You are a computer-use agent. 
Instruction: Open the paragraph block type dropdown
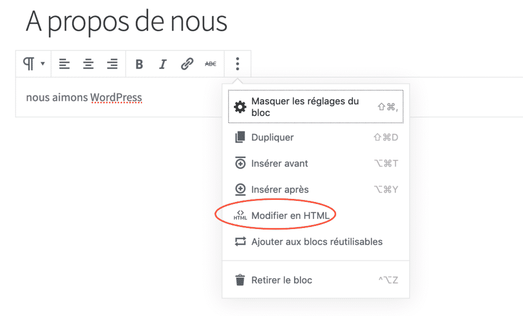29,63
